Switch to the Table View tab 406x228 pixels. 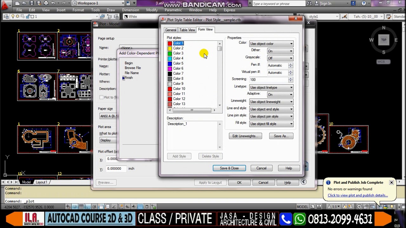click(x=187, y=30)
